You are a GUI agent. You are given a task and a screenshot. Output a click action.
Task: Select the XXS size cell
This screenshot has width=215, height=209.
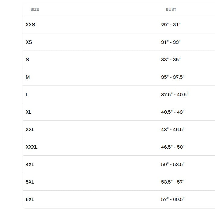coord(30,25)
